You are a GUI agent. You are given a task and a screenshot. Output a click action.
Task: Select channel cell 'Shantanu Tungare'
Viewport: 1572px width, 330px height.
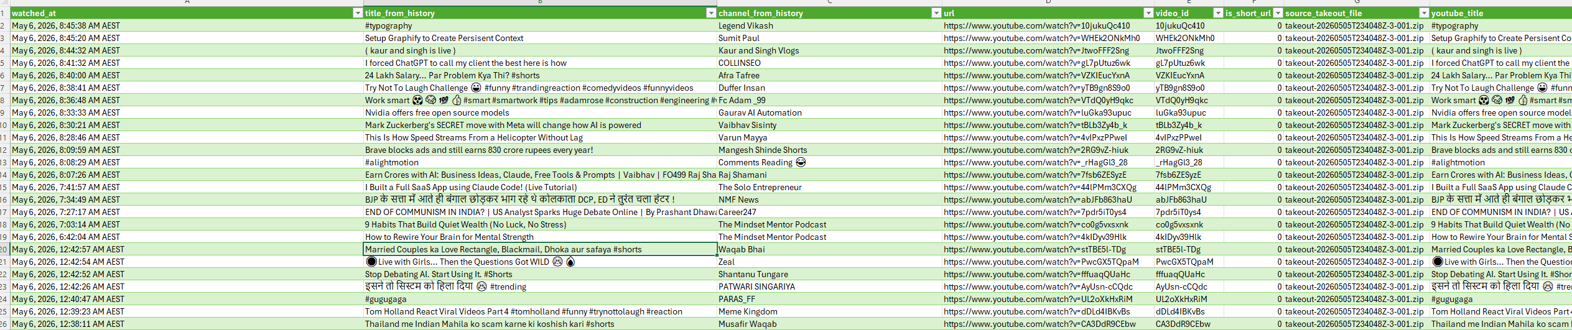829,274
